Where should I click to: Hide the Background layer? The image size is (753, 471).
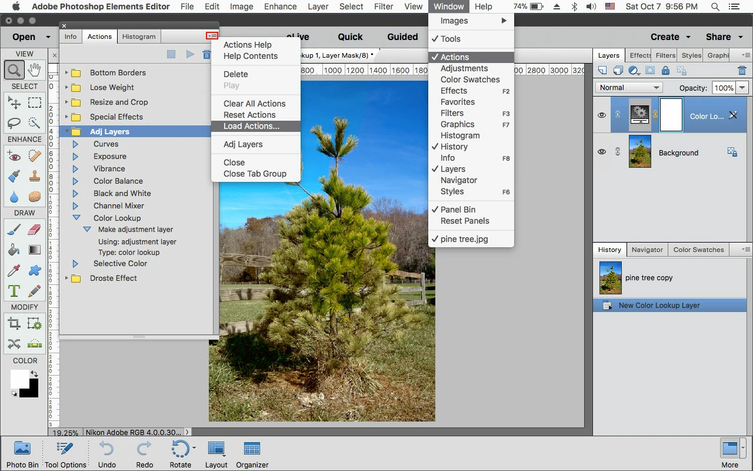601,152
